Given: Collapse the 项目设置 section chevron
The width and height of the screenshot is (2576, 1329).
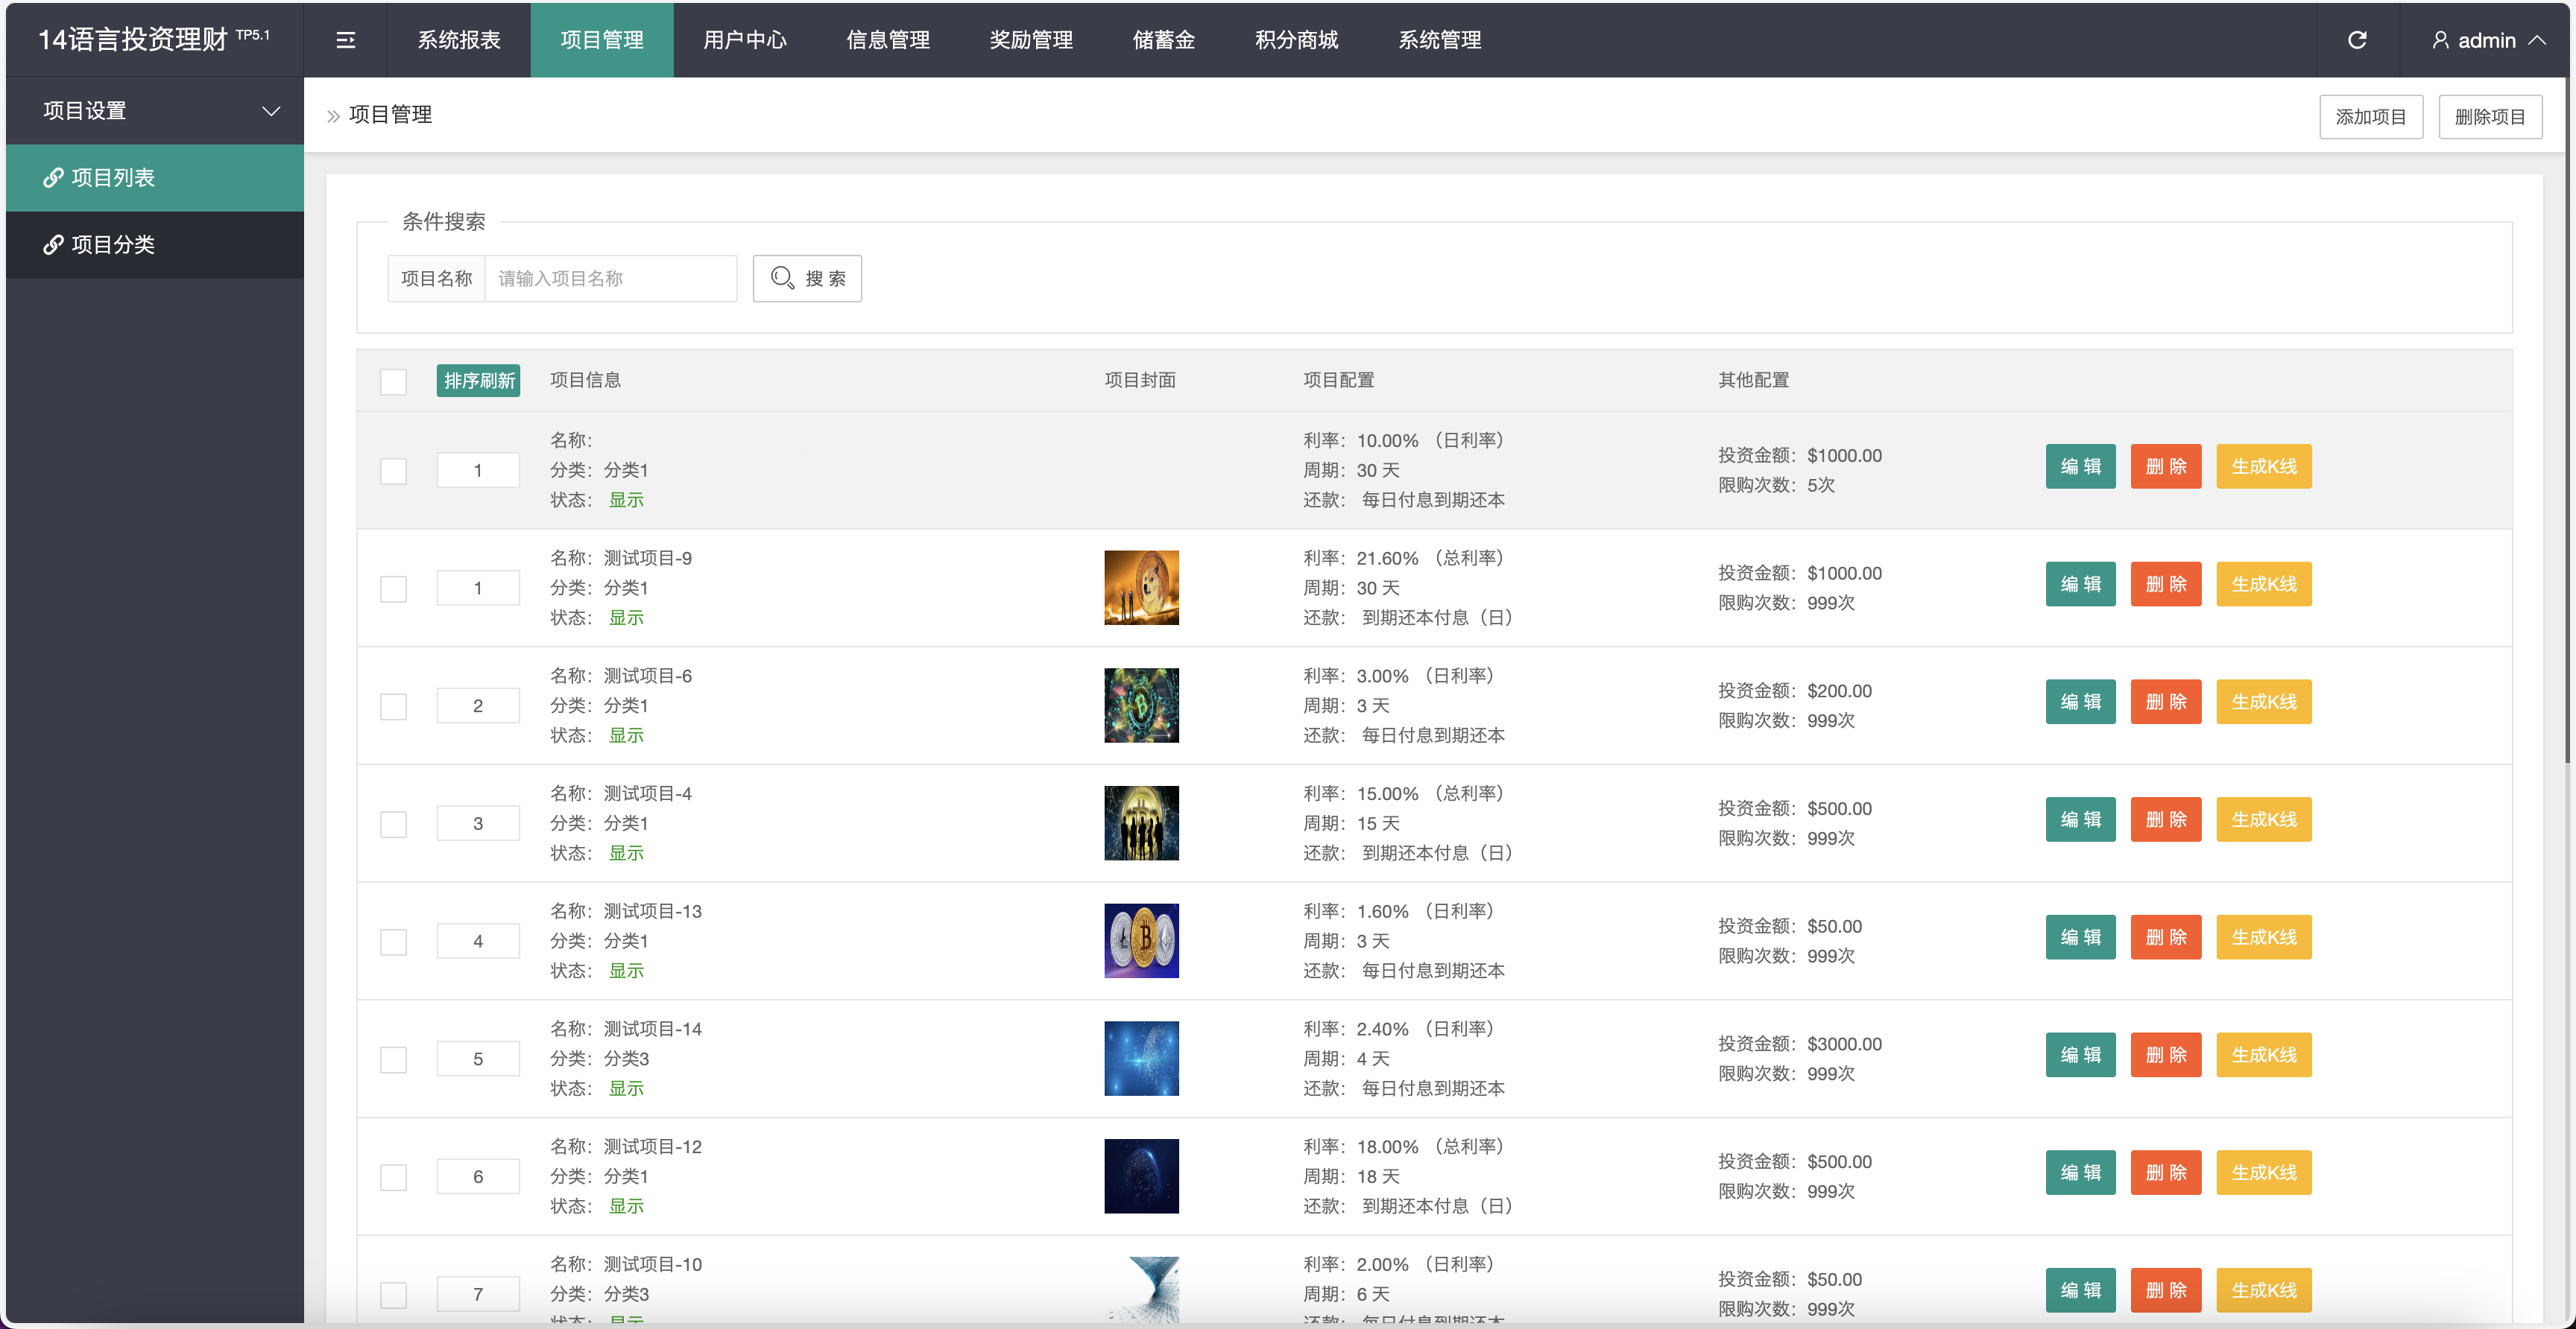Looking at the screenshot, I should pyautogui.click(x=270, y=111).
